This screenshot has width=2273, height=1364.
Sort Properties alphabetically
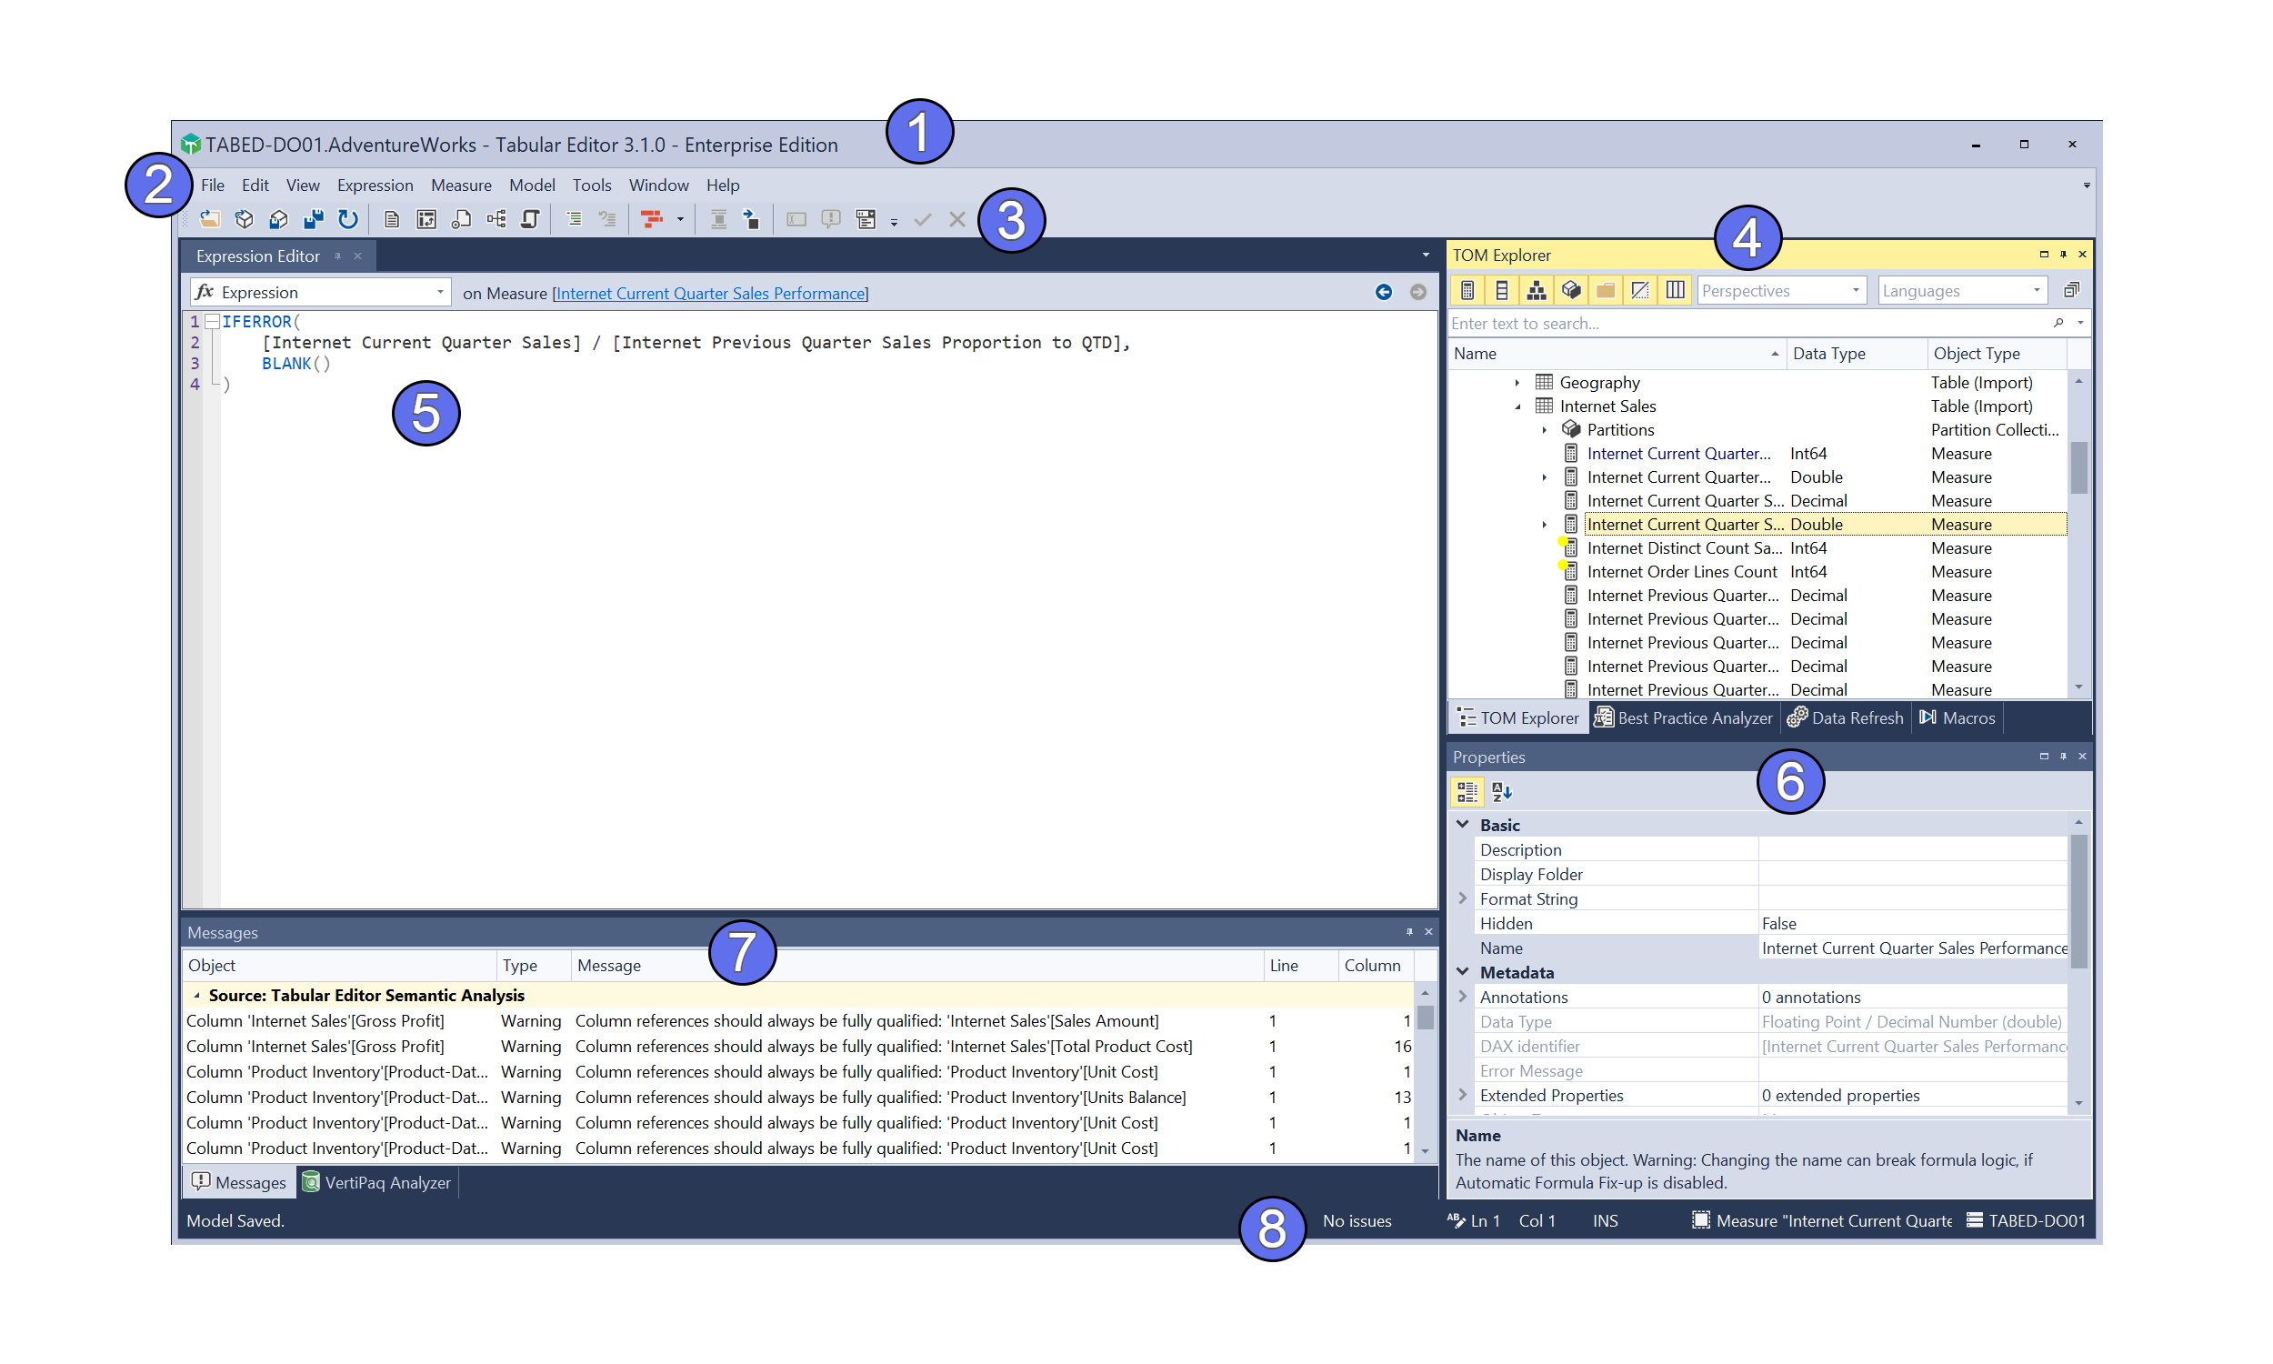[1502, 791]
